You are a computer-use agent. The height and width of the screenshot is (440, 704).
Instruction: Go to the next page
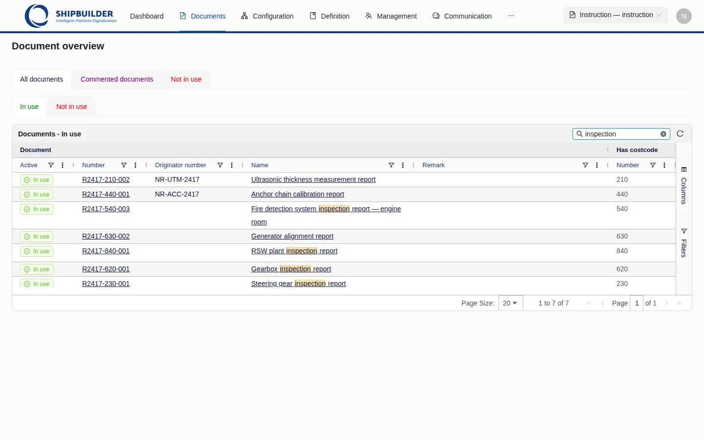click(666, 303)
